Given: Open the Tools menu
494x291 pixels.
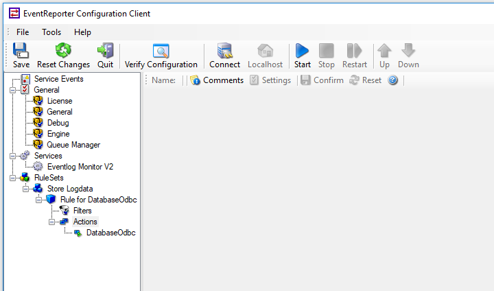Looking at the screenshot, I should point(51,32).
